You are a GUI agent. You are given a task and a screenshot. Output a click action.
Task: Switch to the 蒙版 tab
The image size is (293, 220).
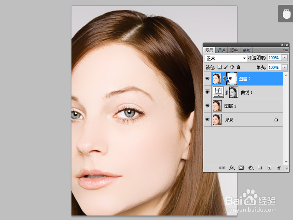(x=246, y=50)
